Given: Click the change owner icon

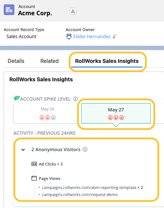Looking at the screenshot, I should pyautogui.click(x=114, y=36).
